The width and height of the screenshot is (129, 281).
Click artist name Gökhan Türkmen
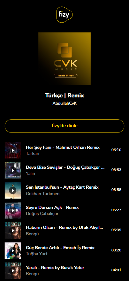[43, 194]
